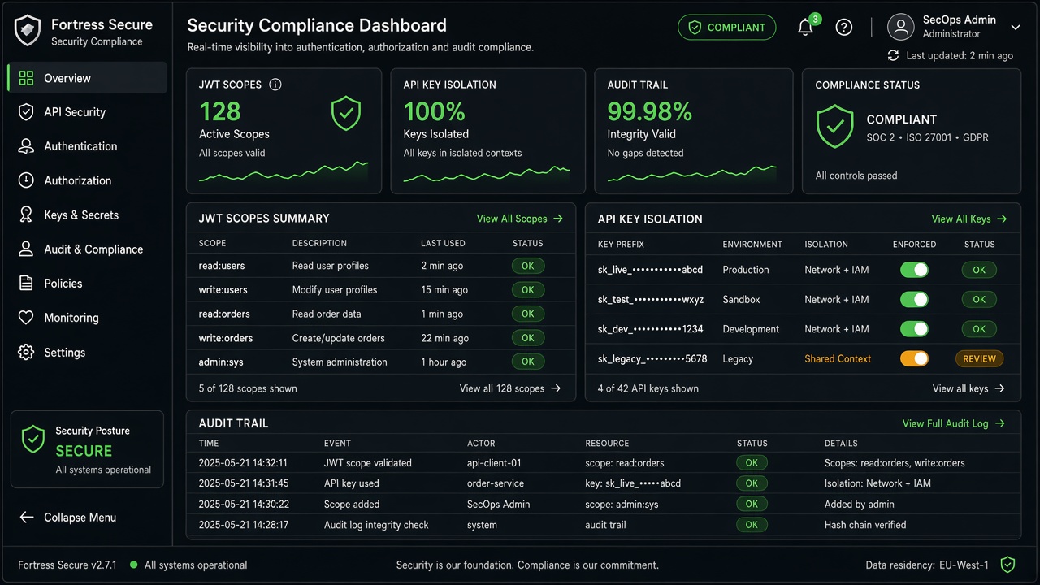The height and width of the screenshot is (585, 1040).
Task: Click the Settings gear icon
Action: click(26, 353)
